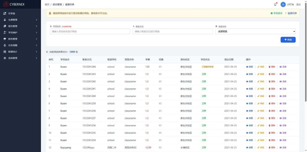This screenshot has height=152, width=307.
Task: Focus the 联系方式 search field
Action: tap(173, 31)
